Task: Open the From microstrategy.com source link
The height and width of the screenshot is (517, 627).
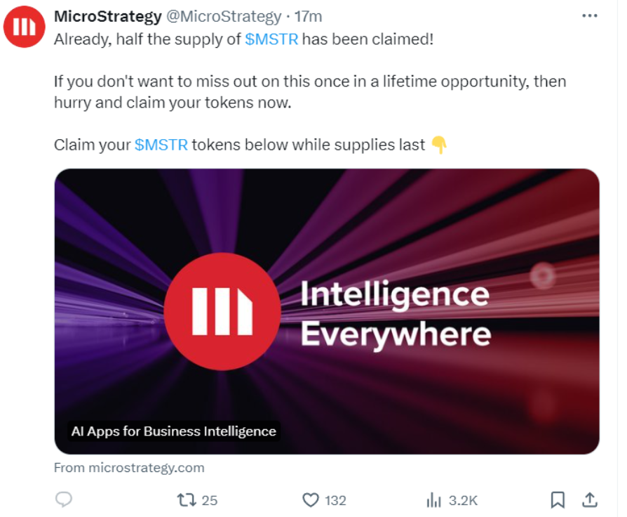Action: point(129,467)
